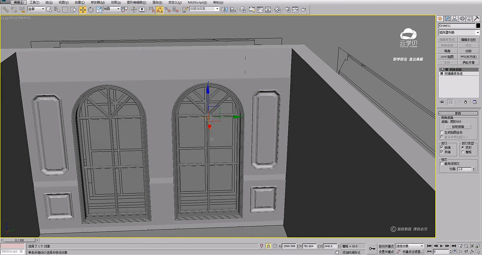
Task: Enable 生成贴图坐标 checkbox
Action: click(442, 133)
